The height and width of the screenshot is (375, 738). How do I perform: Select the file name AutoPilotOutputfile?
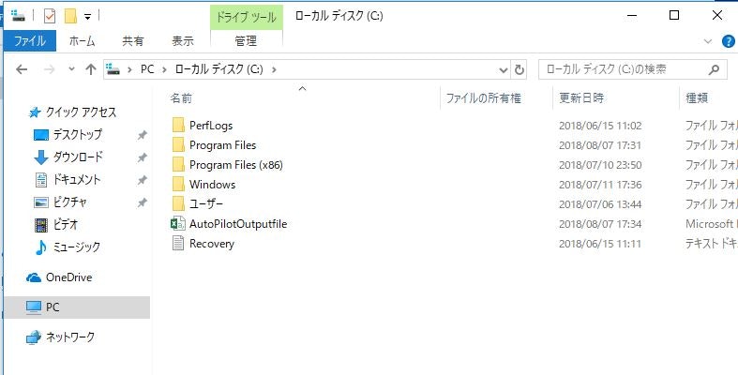[x=238, y=224]
